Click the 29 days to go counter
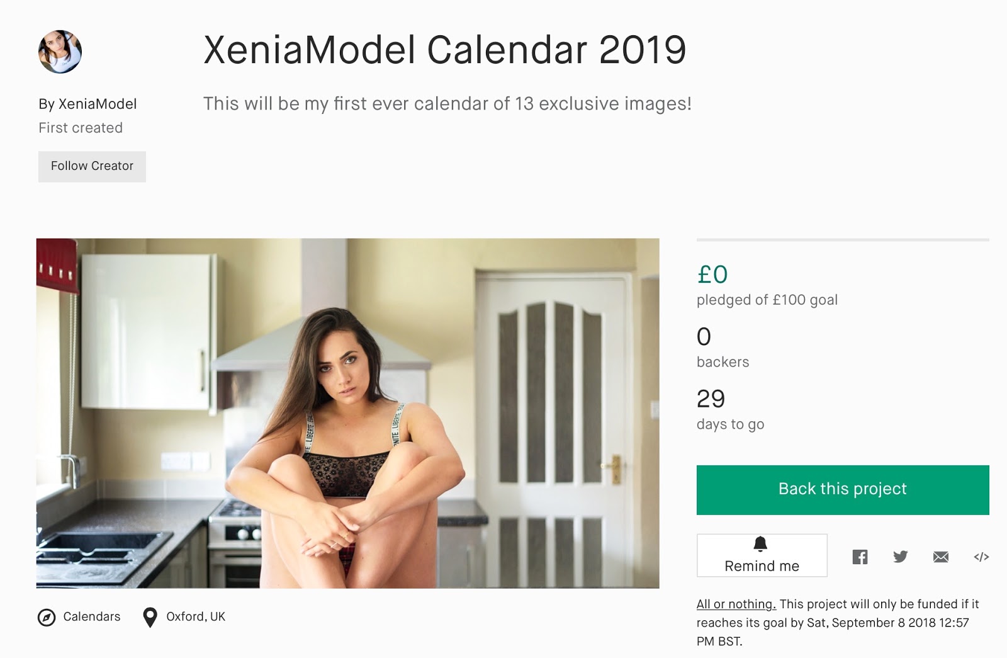 tap(711, 399)
